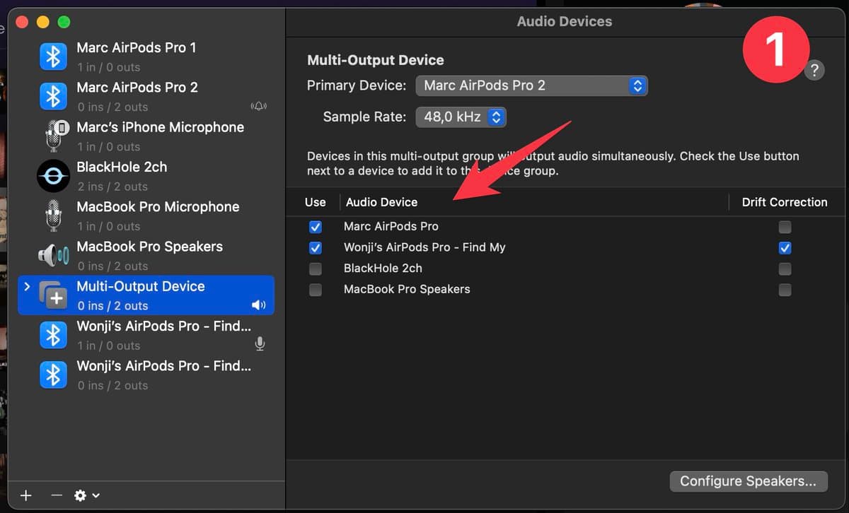
Task: Click the microphone input icon on Wonji's AirPods row
Action: [260, 345]
